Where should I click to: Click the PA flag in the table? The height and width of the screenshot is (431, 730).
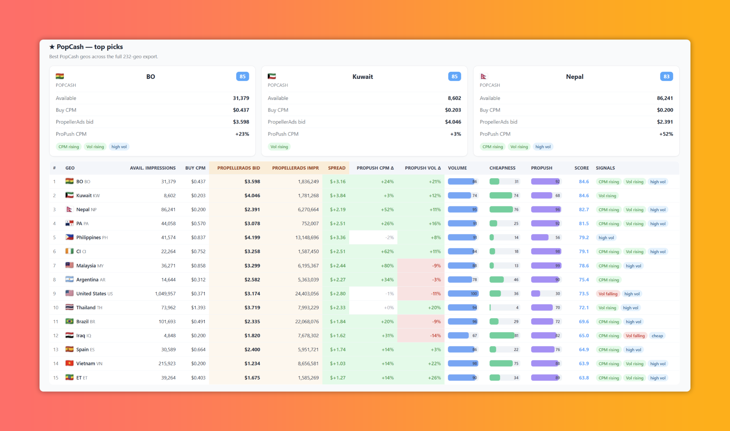coord(70,223)
